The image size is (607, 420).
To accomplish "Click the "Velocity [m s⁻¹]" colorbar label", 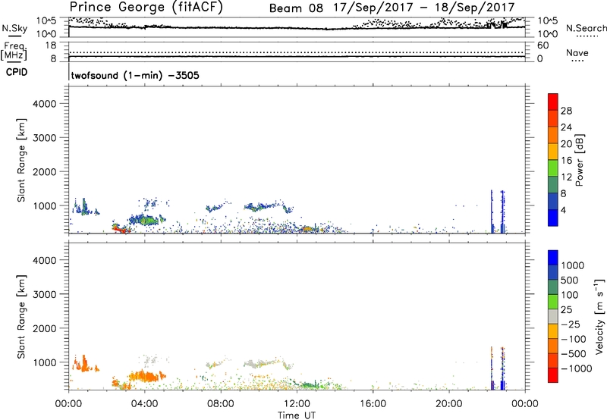I will pyautogui.click(x=599, y=316).
